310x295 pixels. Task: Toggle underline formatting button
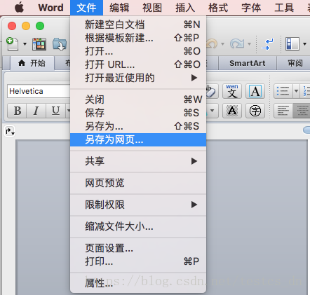click(x=55, y=111)
